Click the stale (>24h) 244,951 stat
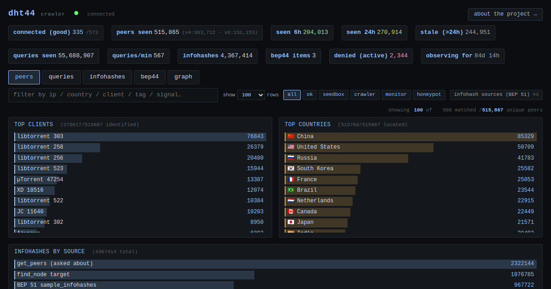 click(x=455, y=33)
